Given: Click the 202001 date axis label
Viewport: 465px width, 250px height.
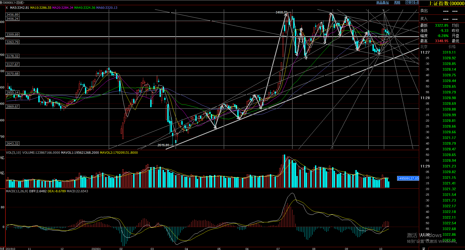Looking at the screenshot, I should 96,249.
